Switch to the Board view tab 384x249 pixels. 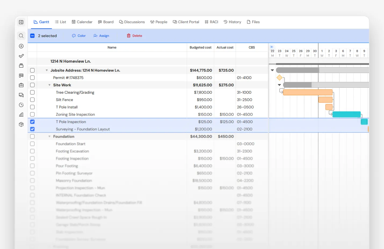106,22
